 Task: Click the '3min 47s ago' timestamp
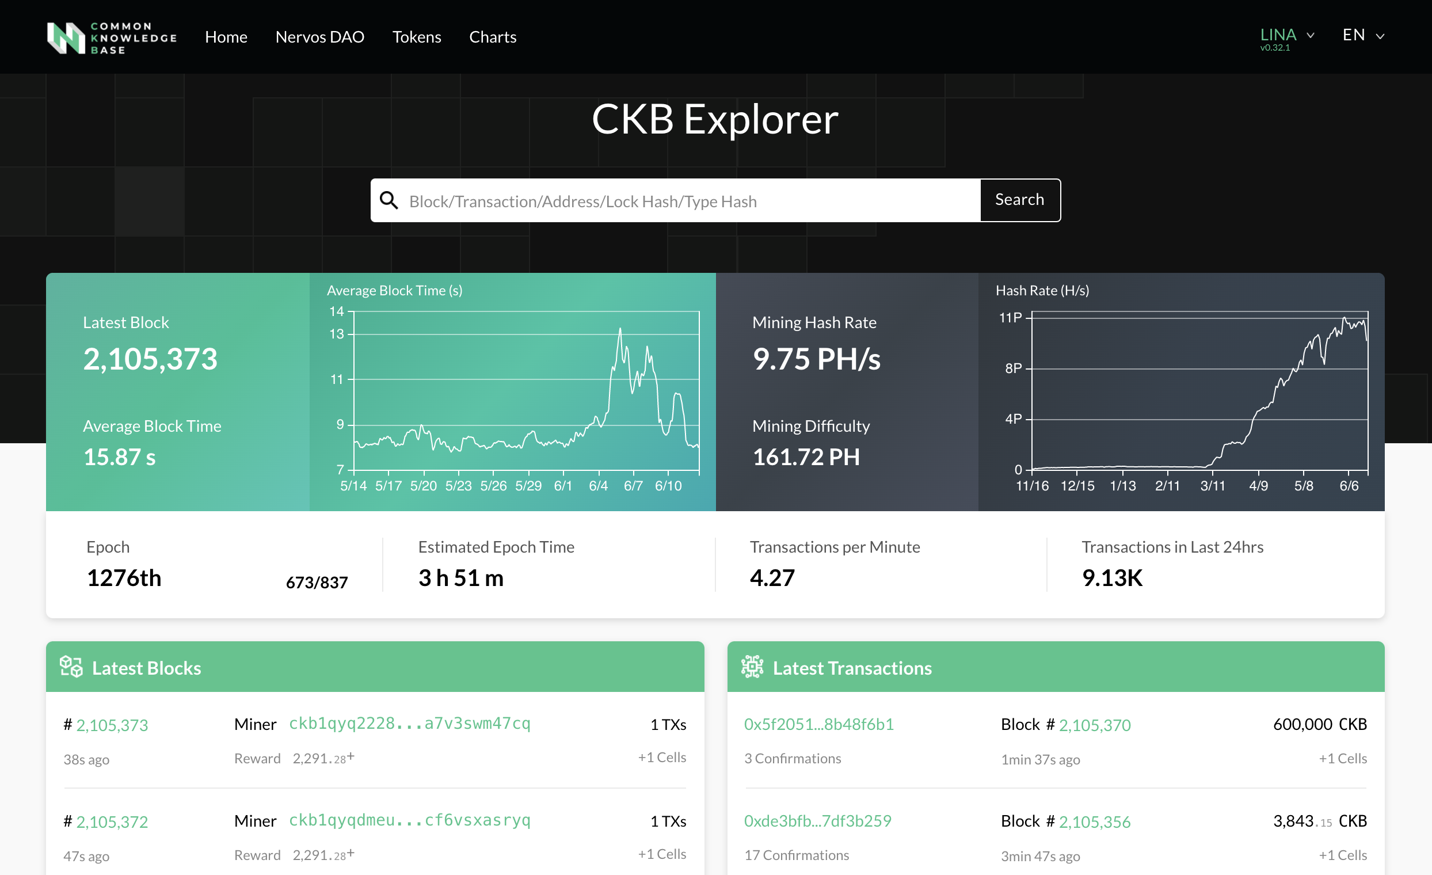pyautogui.click(x=1040, y=856)
